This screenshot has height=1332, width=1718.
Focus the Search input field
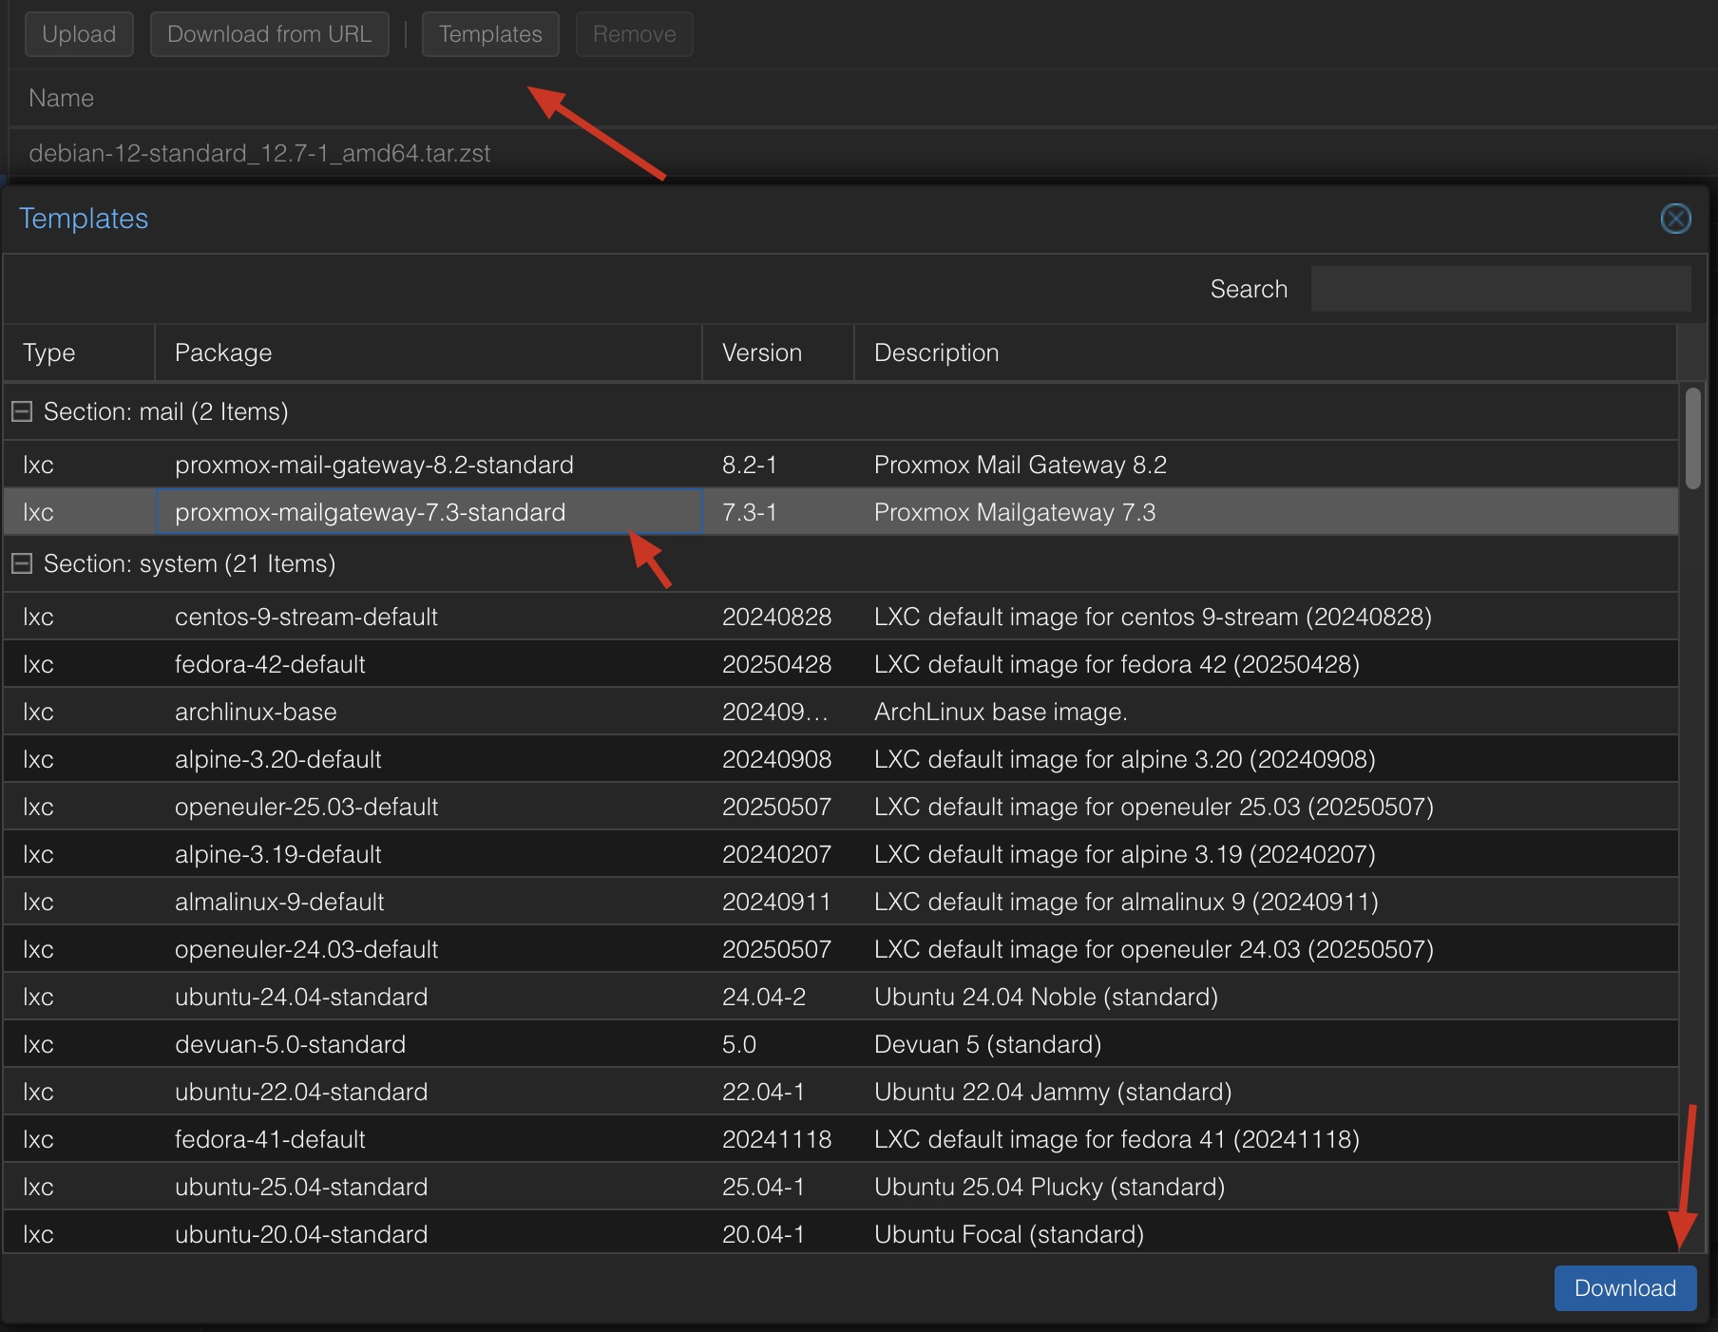[1500, 289]
